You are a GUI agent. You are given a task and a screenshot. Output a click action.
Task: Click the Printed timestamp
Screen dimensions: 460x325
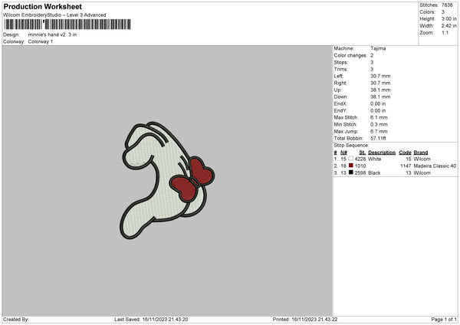305,320
